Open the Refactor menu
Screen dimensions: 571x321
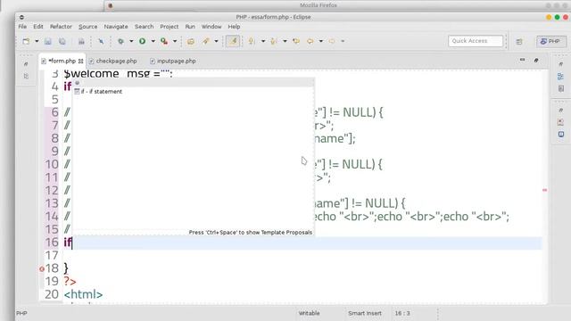61,27
